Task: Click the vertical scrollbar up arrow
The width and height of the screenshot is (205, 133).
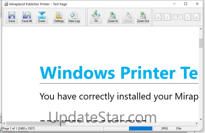Action: point(201,29)
